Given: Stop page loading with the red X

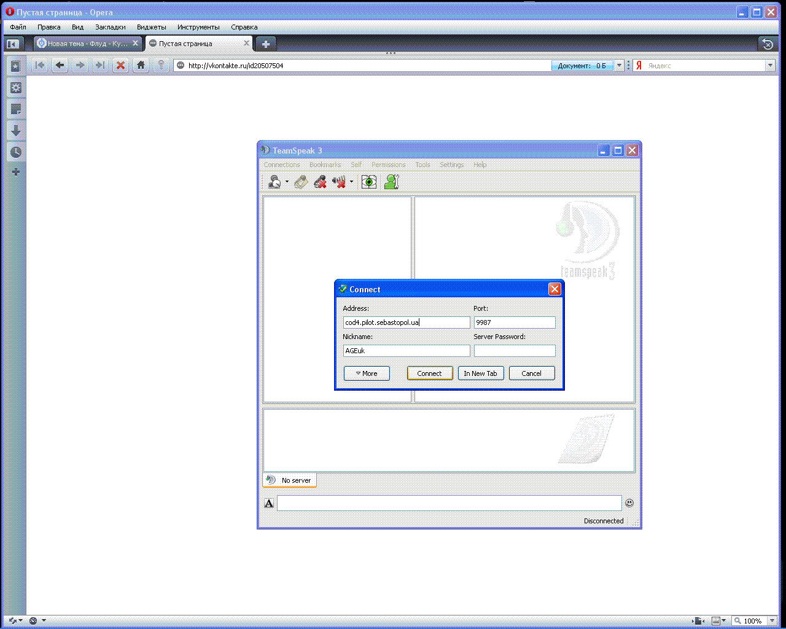Looking at the screenshot, I should (121, 65).
